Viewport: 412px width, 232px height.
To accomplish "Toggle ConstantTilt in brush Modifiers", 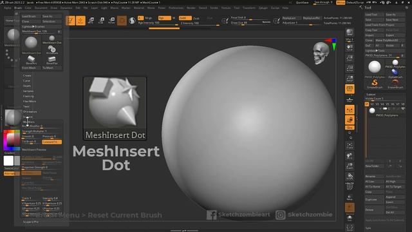I will 51,142.
